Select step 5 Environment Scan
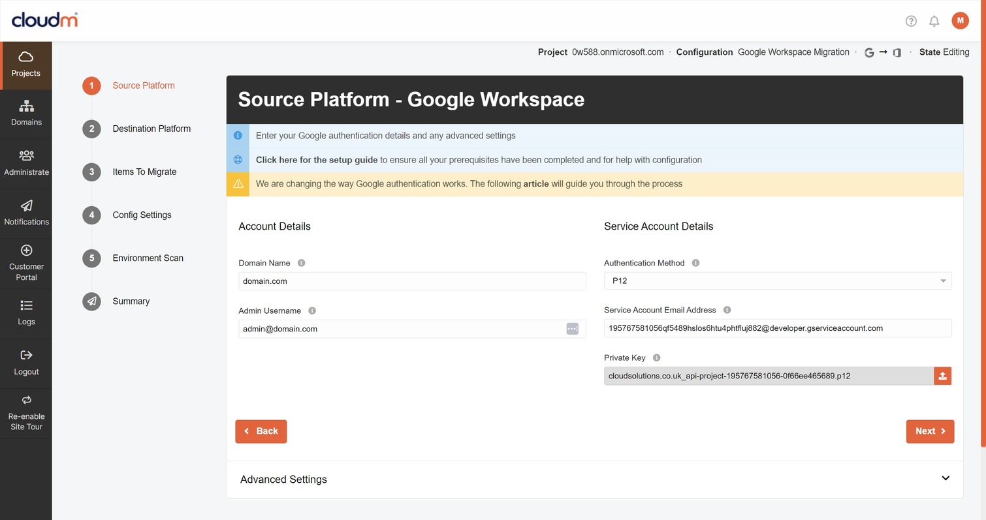 (133, 258)
